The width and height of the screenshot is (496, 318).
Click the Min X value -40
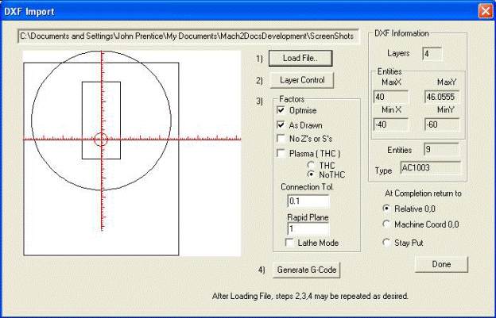click(390, 125)
